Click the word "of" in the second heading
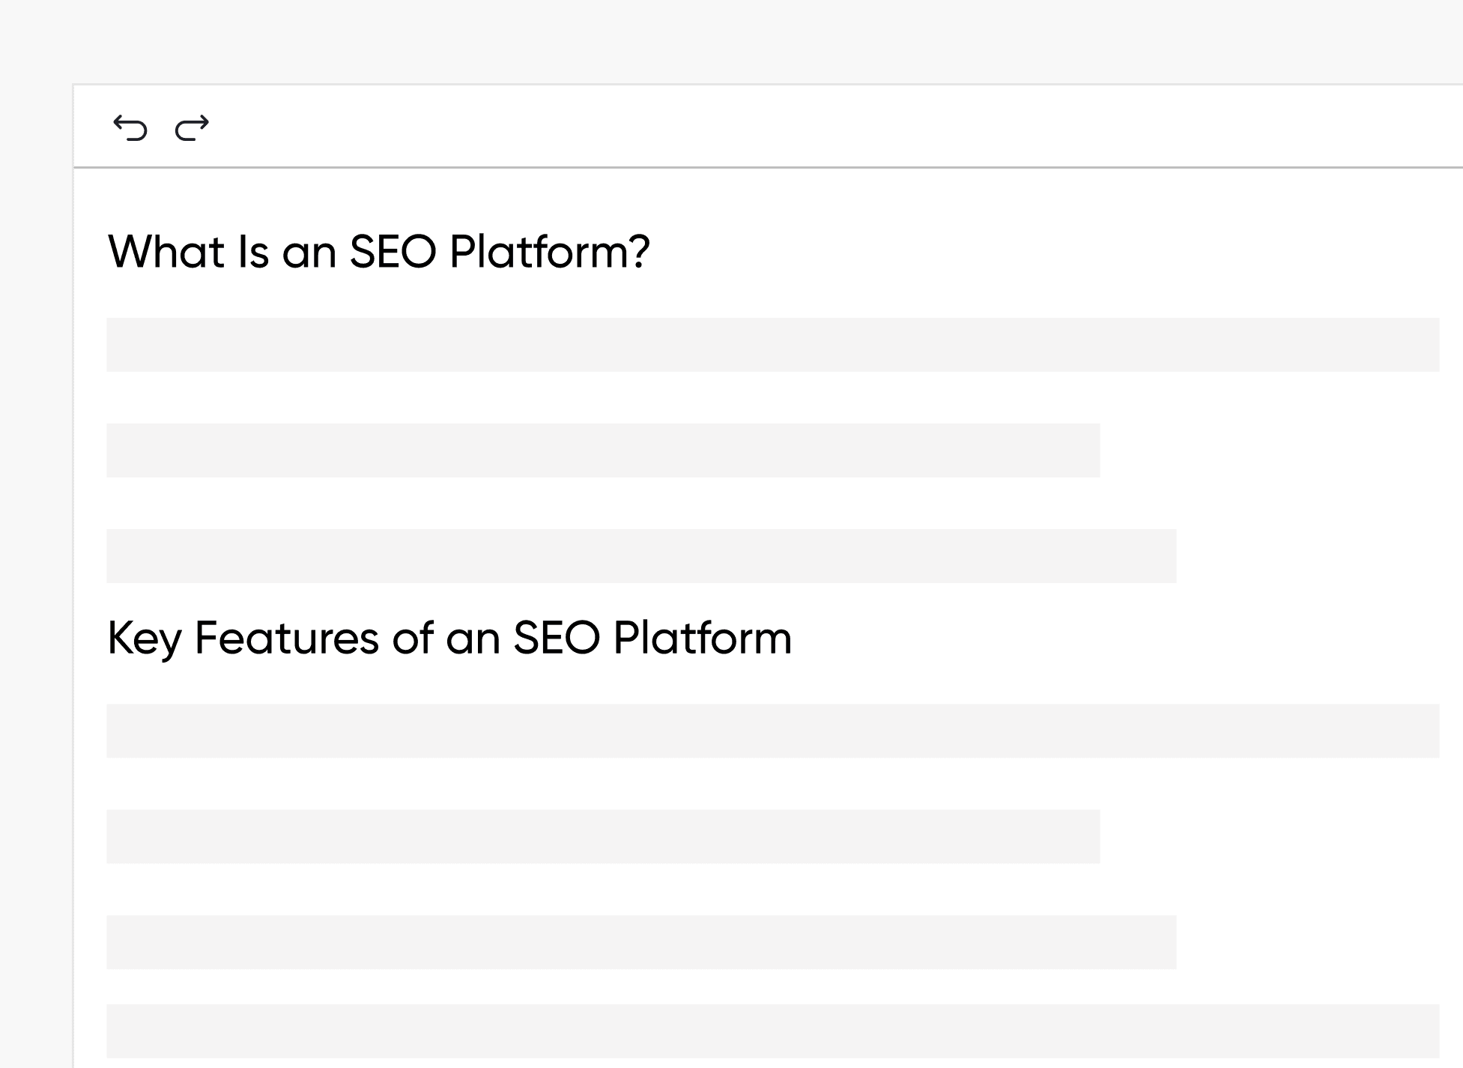Screen dimensions: 1463x1068 pyautogui.click(x=413, y=639)
